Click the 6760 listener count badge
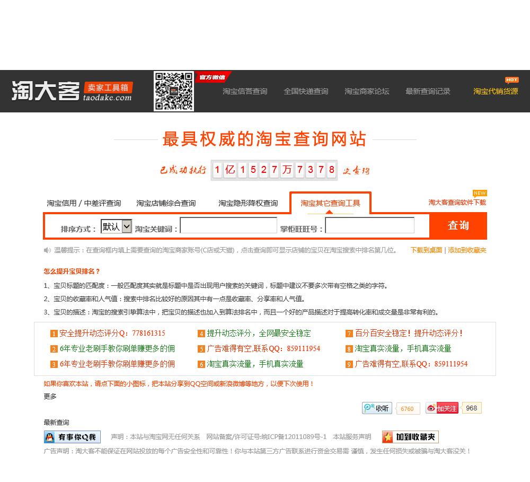 (407, 409)
